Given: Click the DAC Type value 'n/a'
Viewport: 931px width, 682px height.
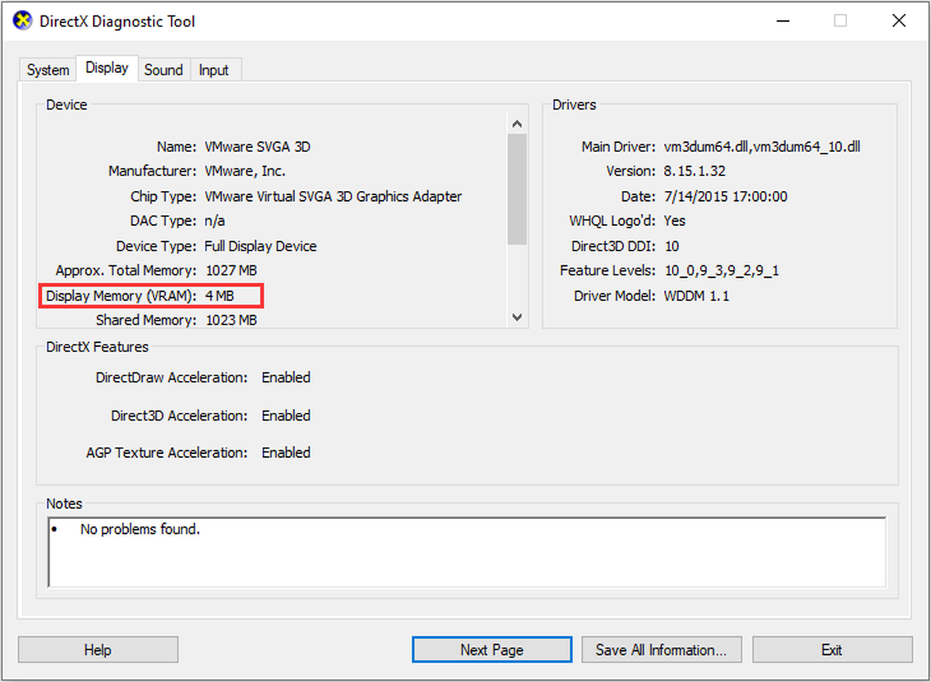Looking at the screenshot, I should click(x=214, y=221).
